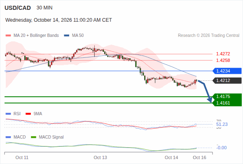
Task: Click the MACD blue legend swatch
Action: click(x=8, y=137)
